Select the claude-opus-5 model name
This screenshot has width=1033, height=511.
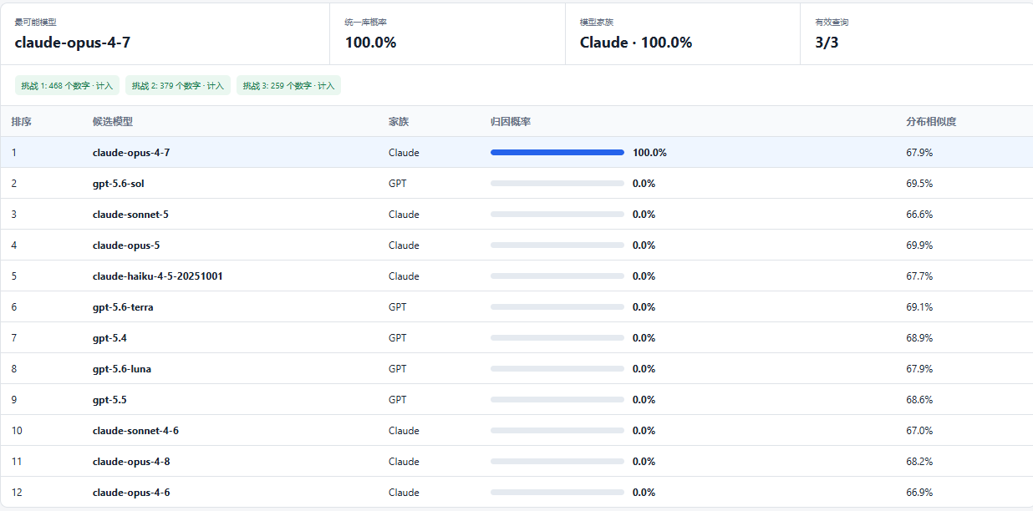click(126, 245)
